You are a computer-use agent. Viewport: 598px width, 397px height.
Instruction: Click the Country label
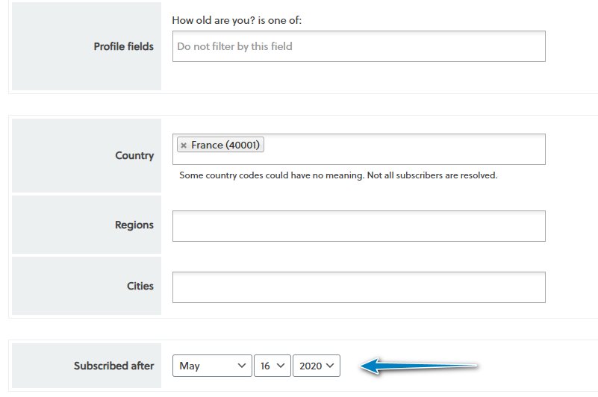click(x=134, y=156)
